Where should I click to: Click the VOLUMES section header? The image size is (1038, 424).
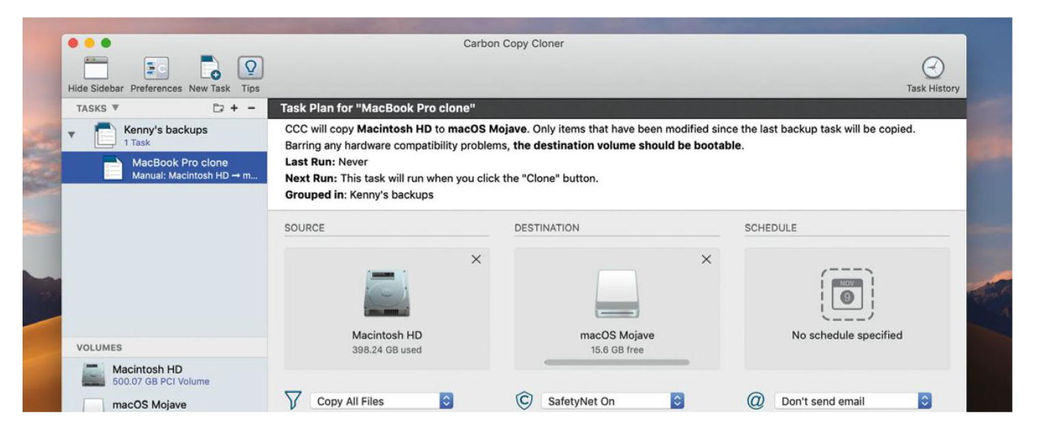coord(100,347)
